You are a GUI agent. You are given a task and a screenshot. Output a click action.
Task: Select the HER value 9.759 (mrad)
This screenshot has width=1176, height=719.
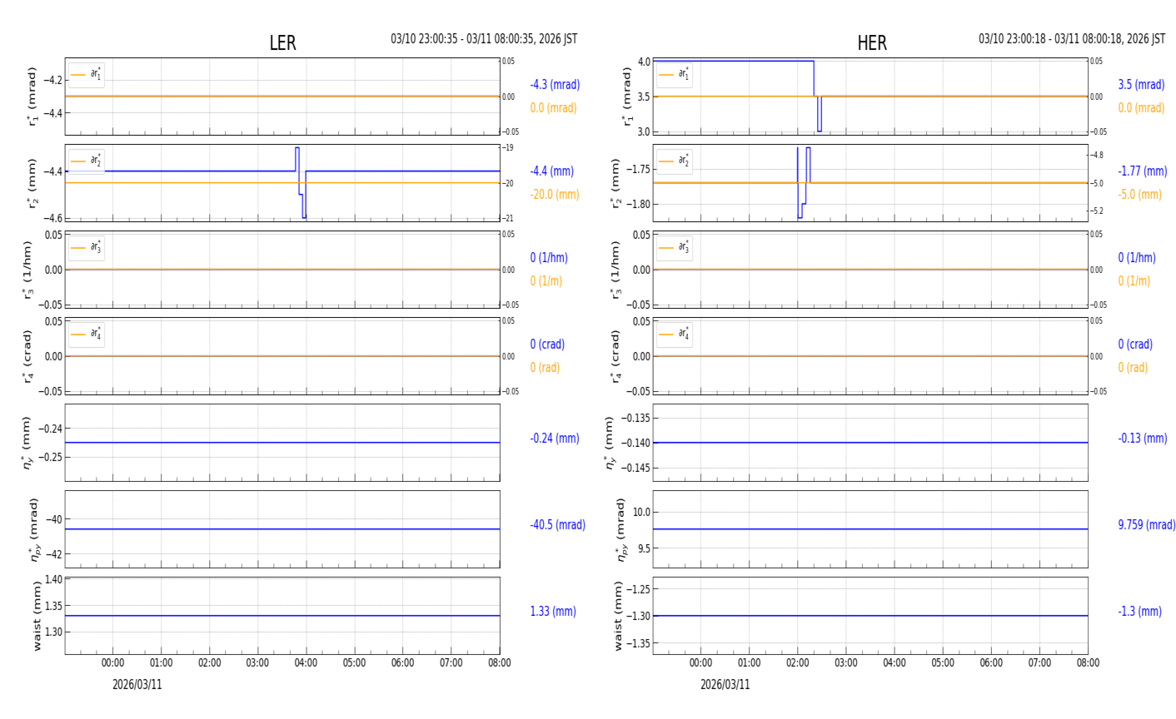tap(1147, 525)
